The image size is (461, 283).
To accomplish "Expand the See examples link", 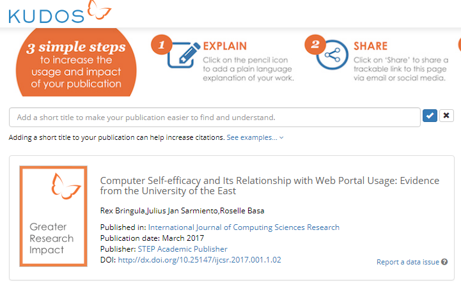I will (252, 137).
